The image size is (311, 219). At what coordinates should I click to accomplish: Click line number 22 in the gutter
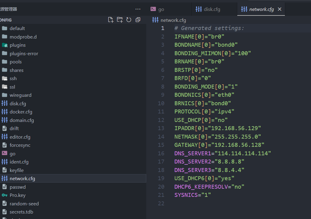[x=161, y=203]
